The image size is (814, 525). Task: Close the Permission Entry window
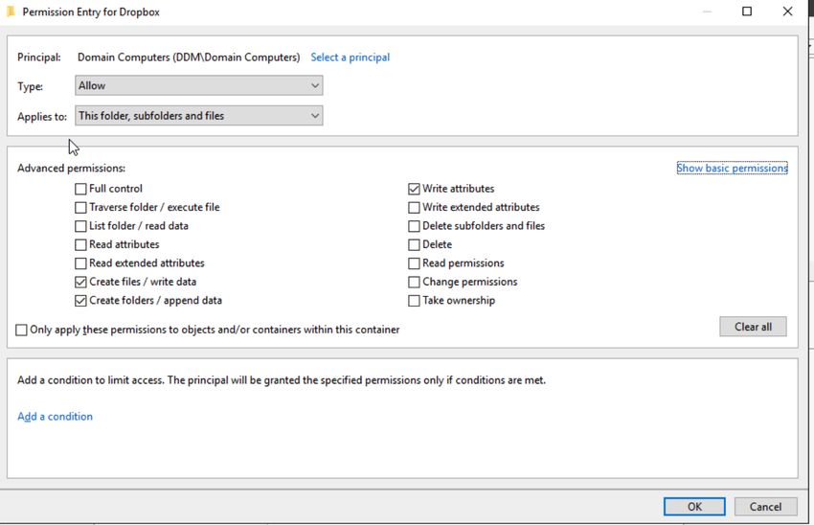click(x=787, y=11)
